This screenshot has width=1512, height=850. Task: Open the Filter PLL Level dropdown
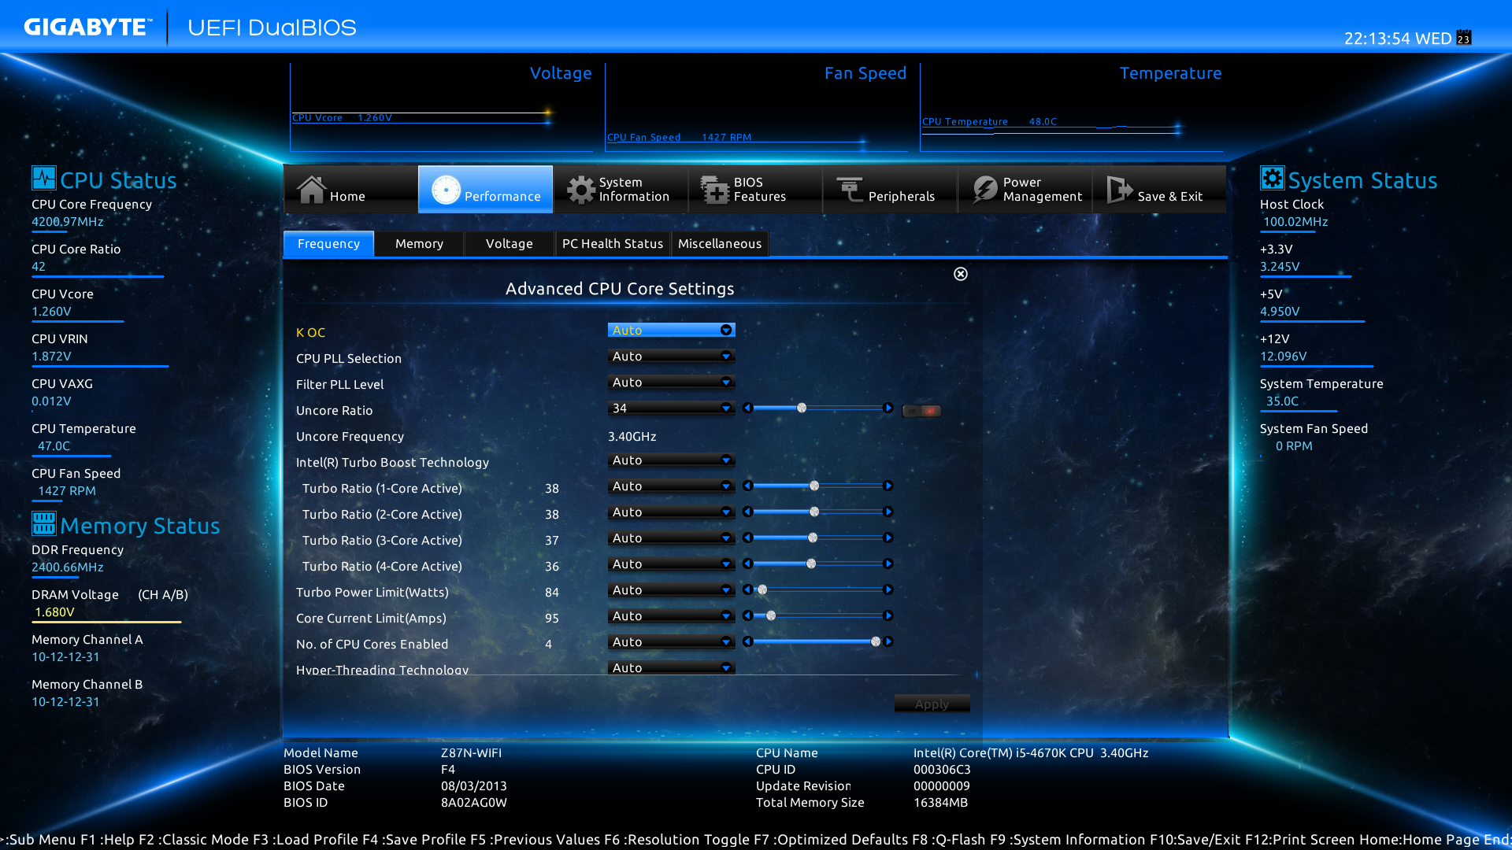pos(671,382)
